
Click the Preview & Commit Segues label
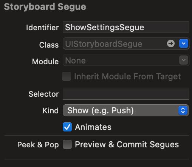click(127, 144)
